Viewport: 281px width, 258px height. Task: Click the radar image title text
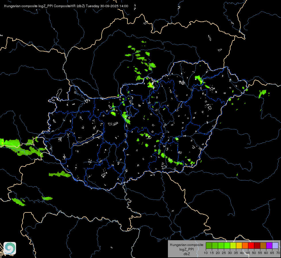click(x=66, y=6)
